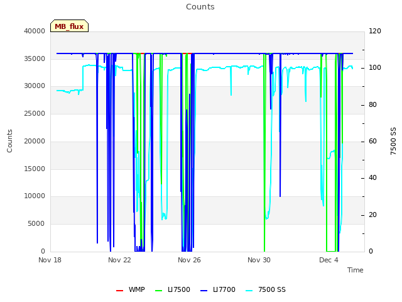The height and width of the screenshot is (302, 402).
Task: Click the blue LI7700 legend color marker
Action: pyautogui.click(x=204, y=291)
